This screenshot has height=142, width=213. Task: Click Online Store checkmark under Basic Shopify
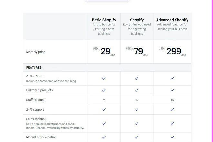tap(104, 78)
